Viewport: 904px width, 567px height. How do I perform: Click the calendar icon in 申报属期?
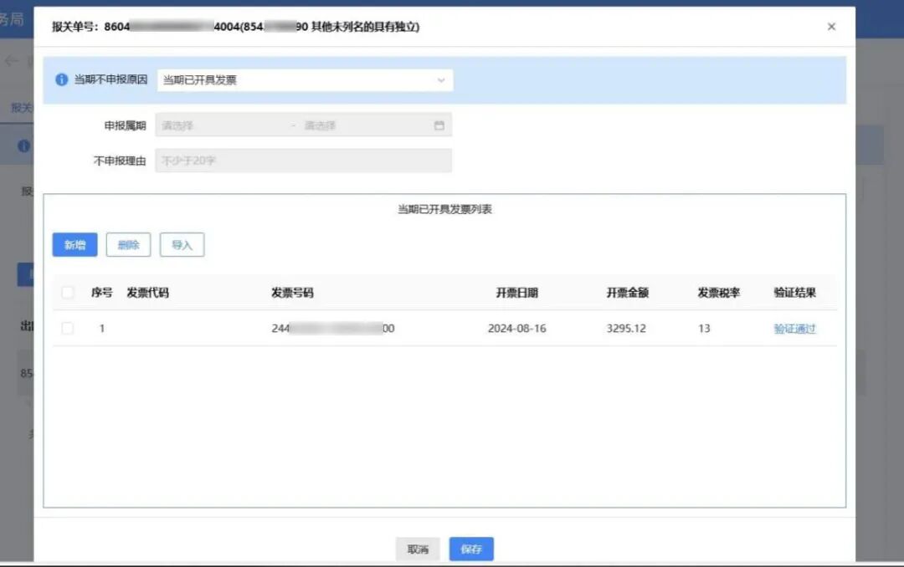[439, 125]
